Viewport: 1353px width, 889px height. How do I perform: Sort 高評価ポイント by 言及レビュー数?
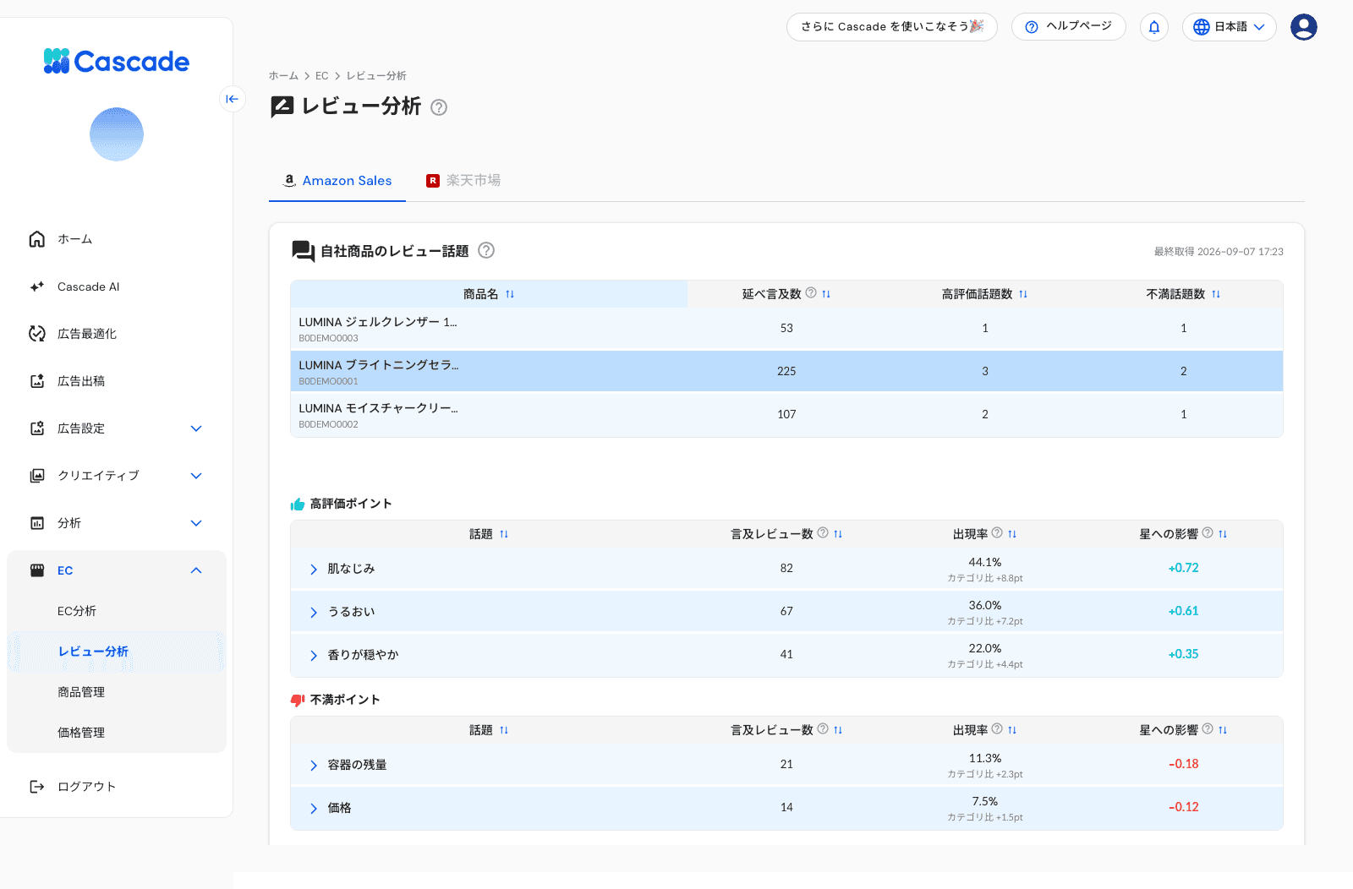click(x=838, y=534)
